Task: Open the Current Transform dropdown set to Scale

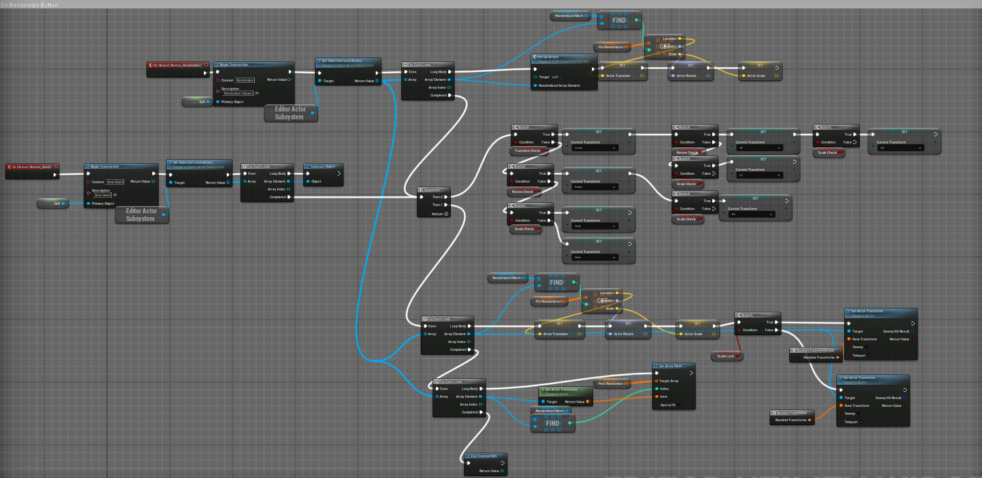Action: click(x=595, y=226)
